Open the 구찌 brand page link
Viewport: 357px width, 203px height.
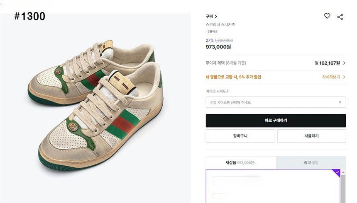coord(211,17)
